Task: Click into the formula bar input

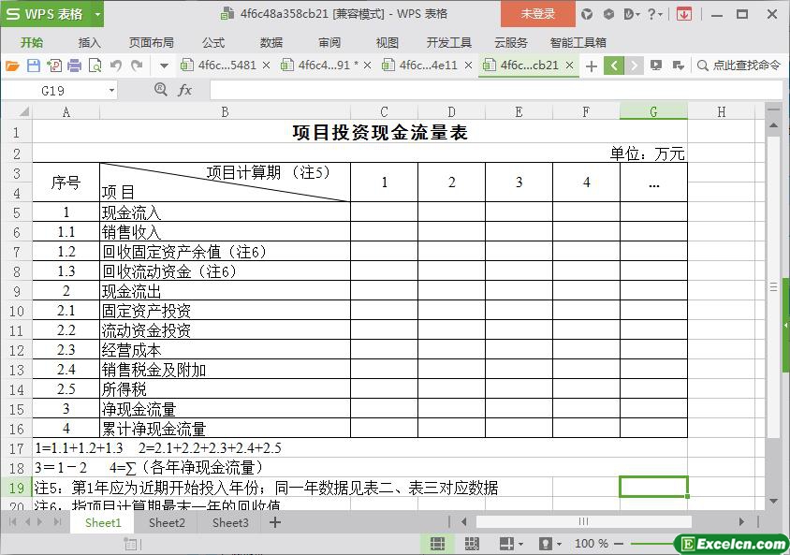Action: 496,90
